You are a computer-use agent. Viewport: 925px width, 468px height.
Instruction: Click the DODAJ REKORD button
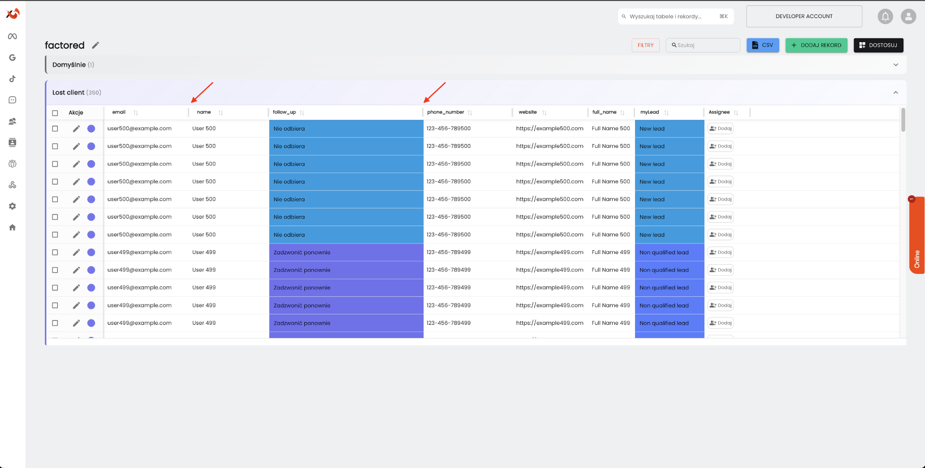(816, 45)
